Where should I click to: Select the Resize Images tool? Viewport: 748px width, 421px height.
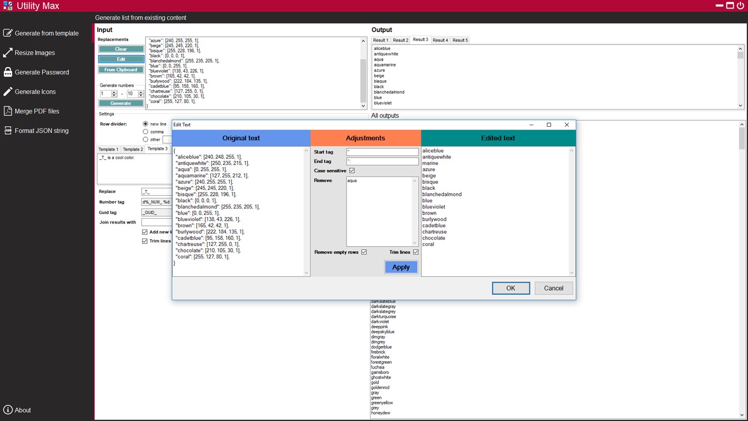[34, 52]
